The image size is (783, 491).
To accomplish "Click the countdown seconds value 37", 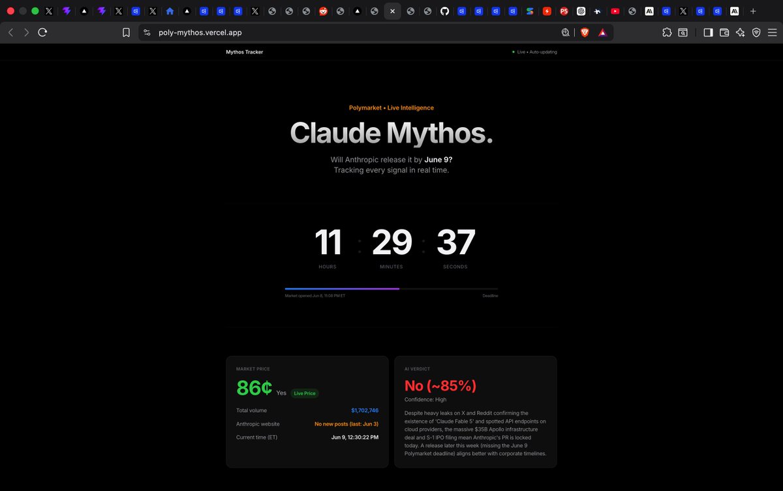I will (x=455, y=242).
